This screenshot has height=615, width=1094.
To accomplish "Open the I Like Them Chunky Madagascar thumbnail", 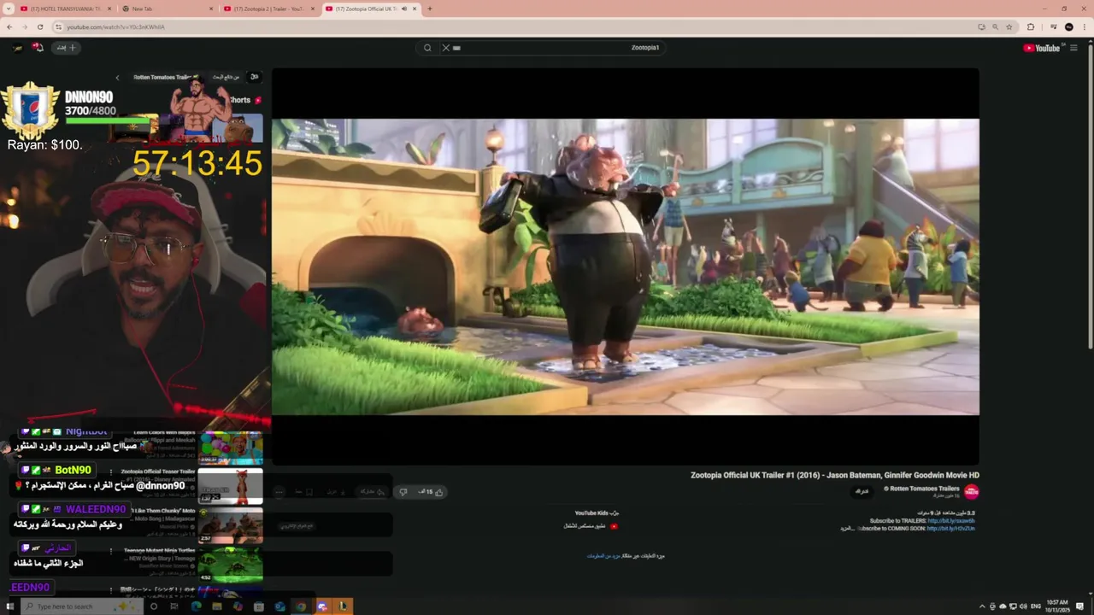I will (231, 525).
